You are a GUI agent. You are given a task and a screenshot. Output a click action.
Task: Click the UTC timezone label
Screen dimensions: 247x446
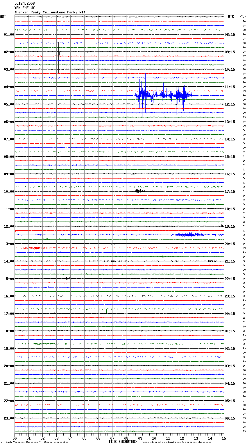231,17
